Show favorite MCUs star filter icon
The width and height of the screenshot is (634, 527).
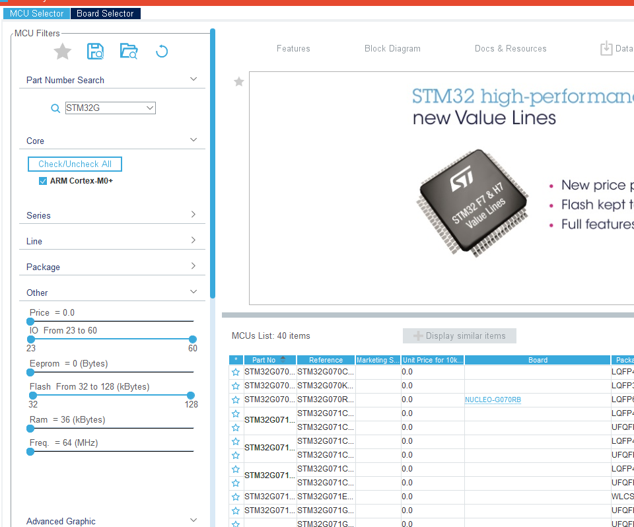click(x=62, y=52)
